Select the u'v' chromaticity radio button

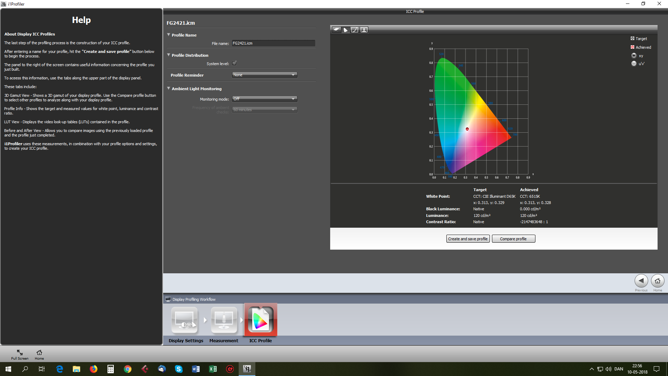[x=634, y=63]
